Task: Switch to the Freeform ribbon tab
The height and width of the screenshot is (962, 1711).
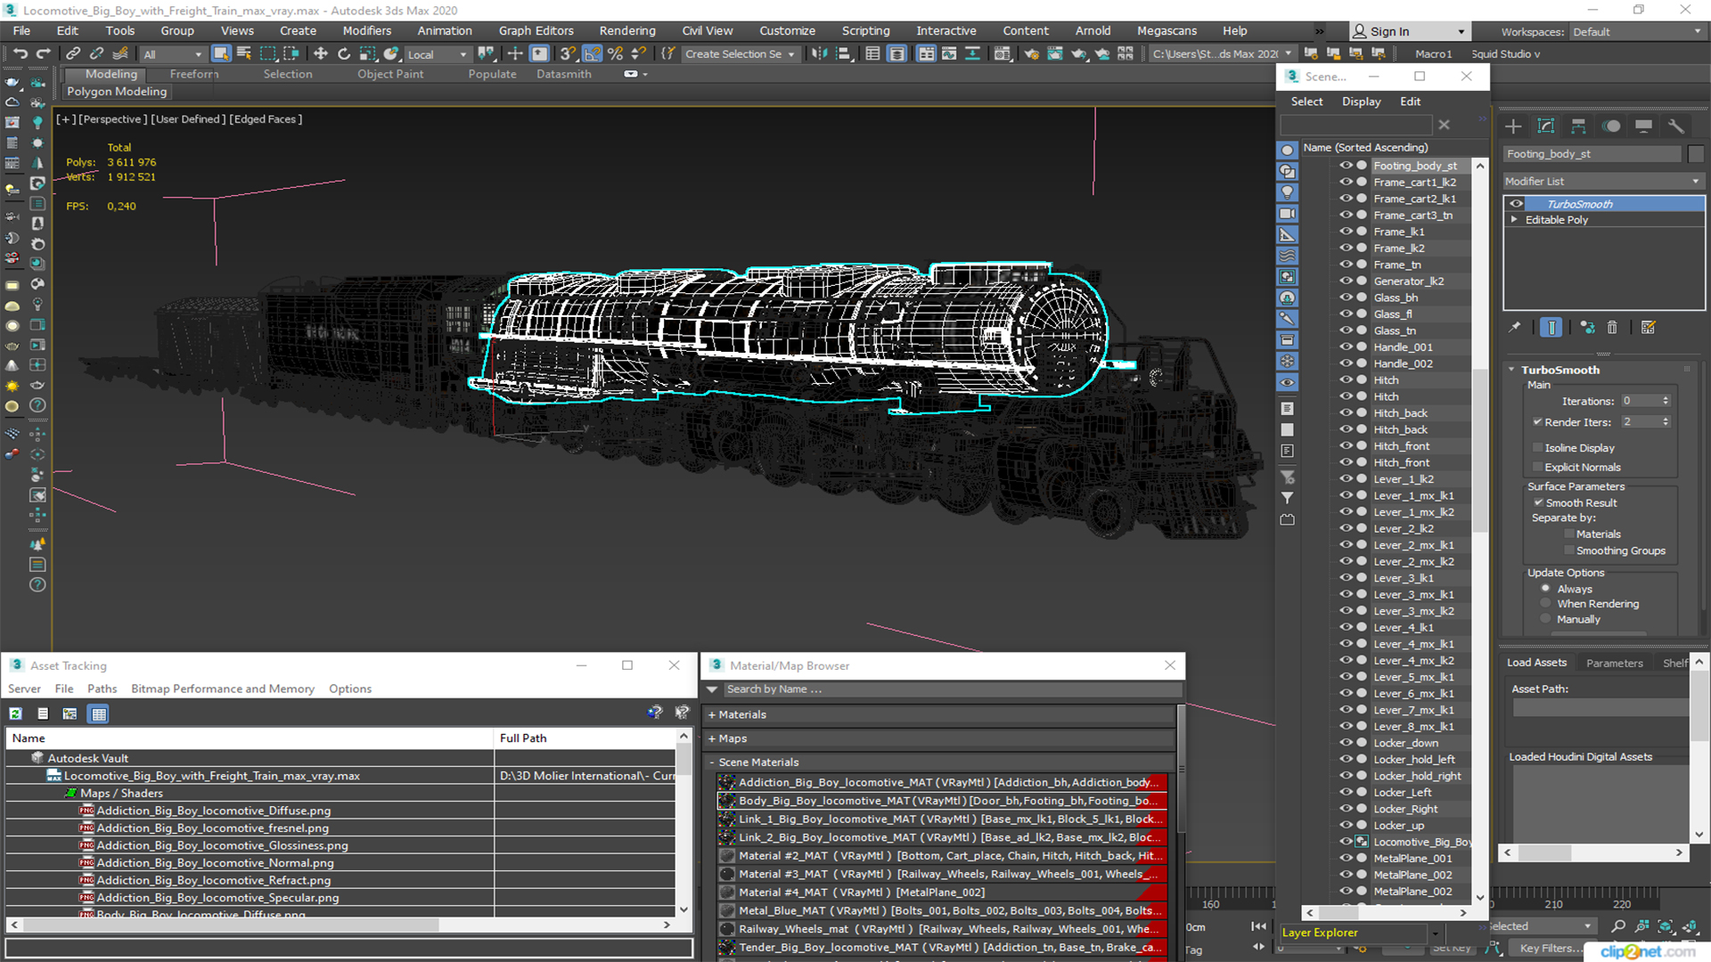Action: coord(193,74)
